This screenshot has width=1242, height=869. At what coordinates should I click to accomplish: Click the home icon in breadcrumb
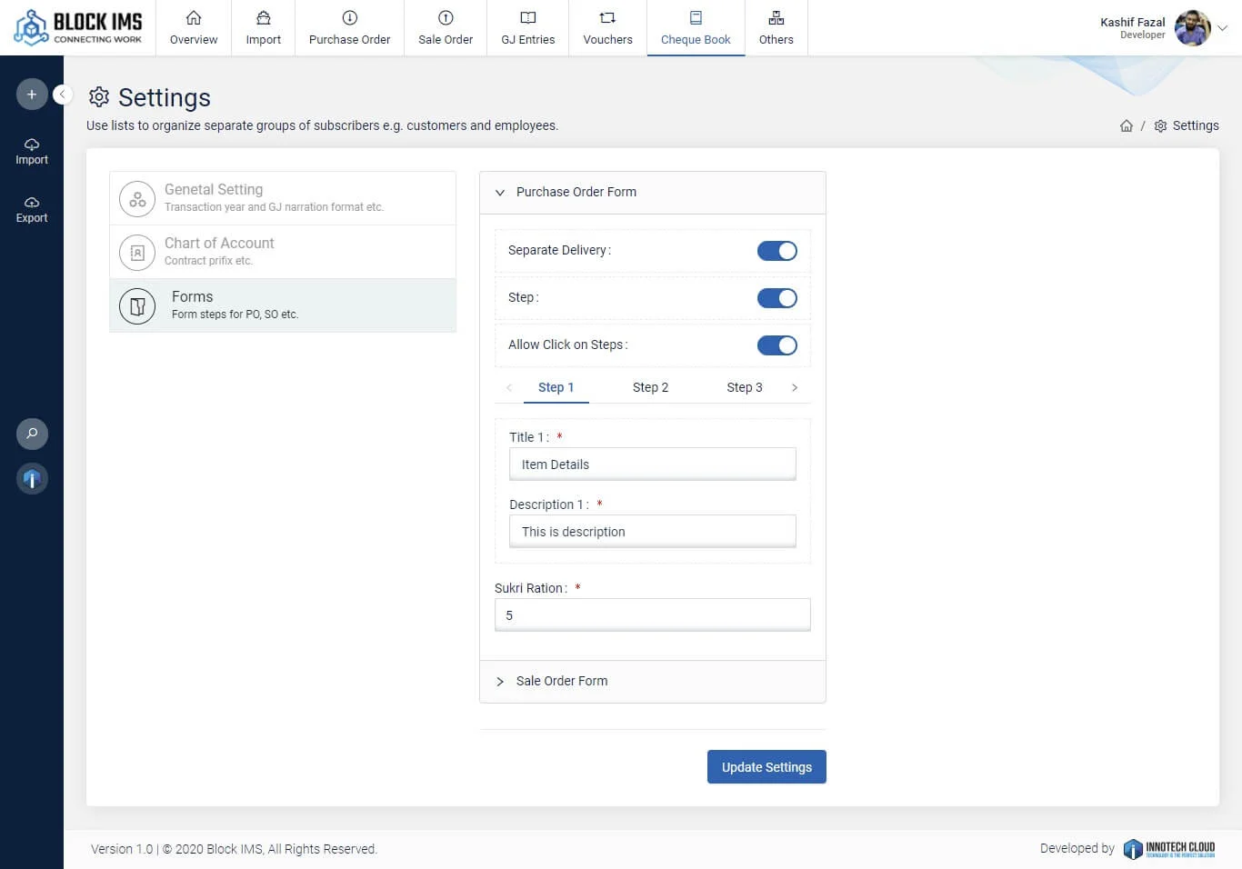tap(1127, 126)
